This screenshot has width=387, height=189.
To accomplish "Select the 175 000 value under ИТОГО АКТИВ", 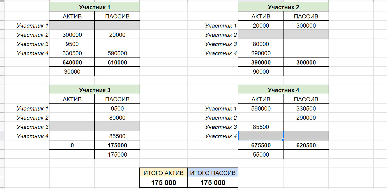I will pos(163,183).
